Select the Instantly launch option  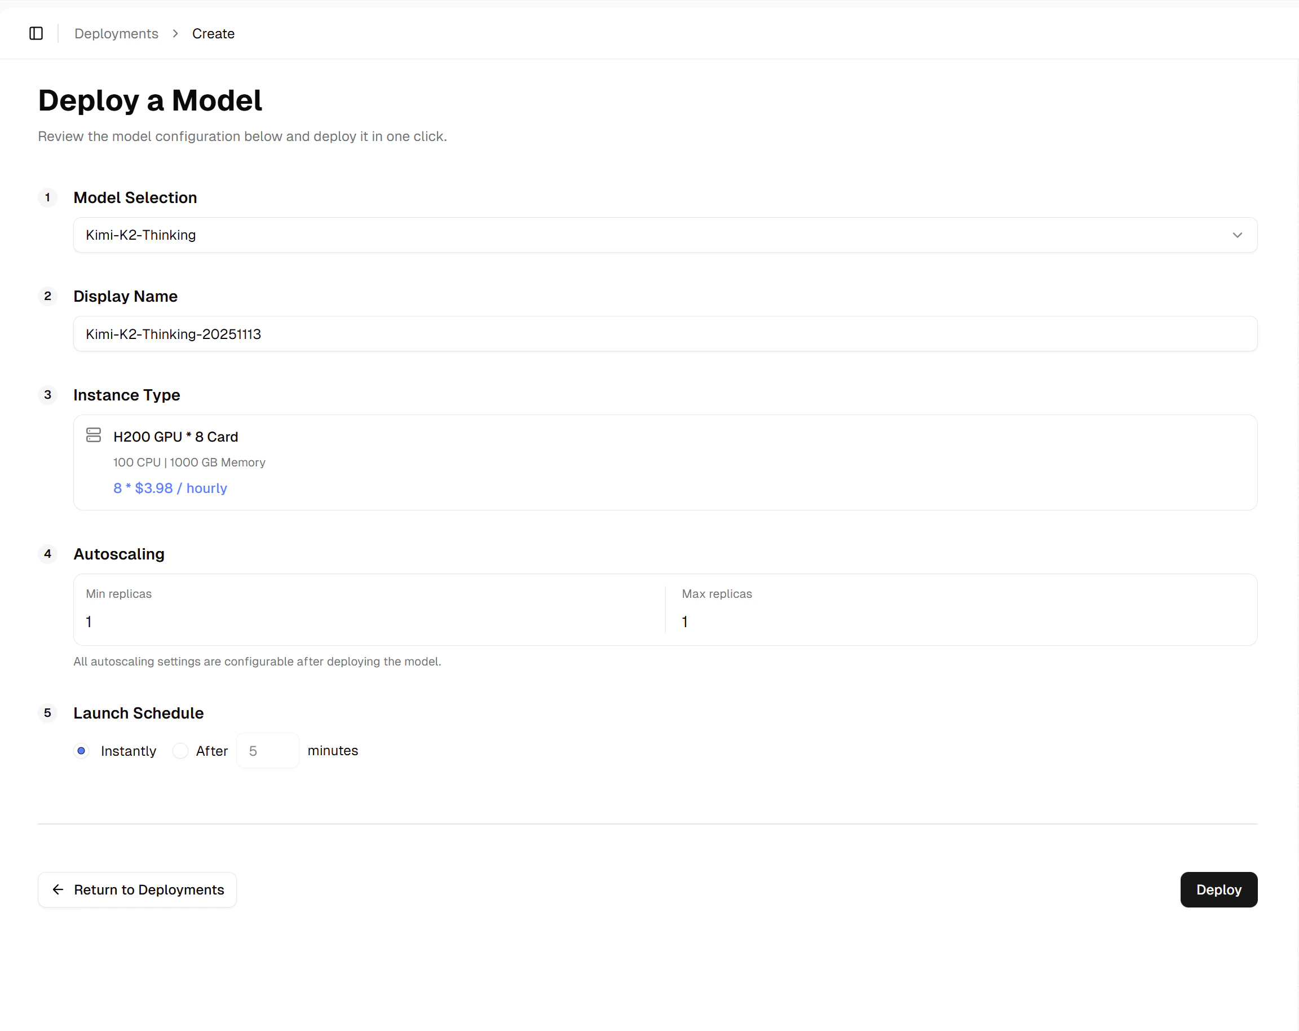coord(81,751)
